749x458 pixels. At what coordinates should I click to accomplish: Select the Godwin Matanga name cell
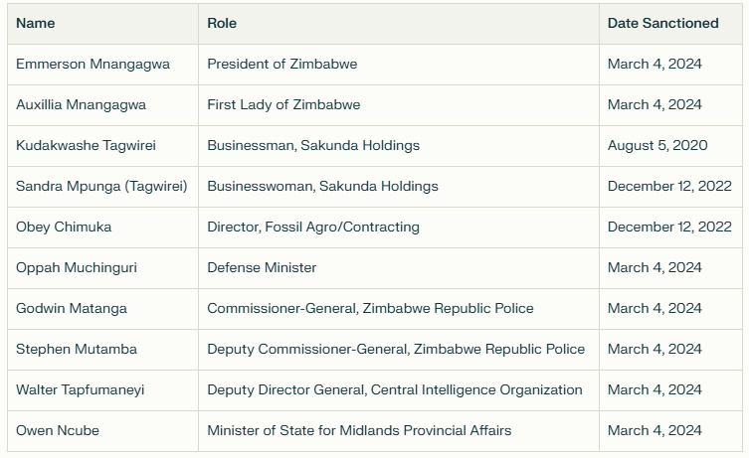72,308
